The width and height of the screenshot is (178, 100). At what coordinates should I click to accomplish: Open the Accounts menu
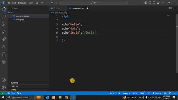coord(4,80)
